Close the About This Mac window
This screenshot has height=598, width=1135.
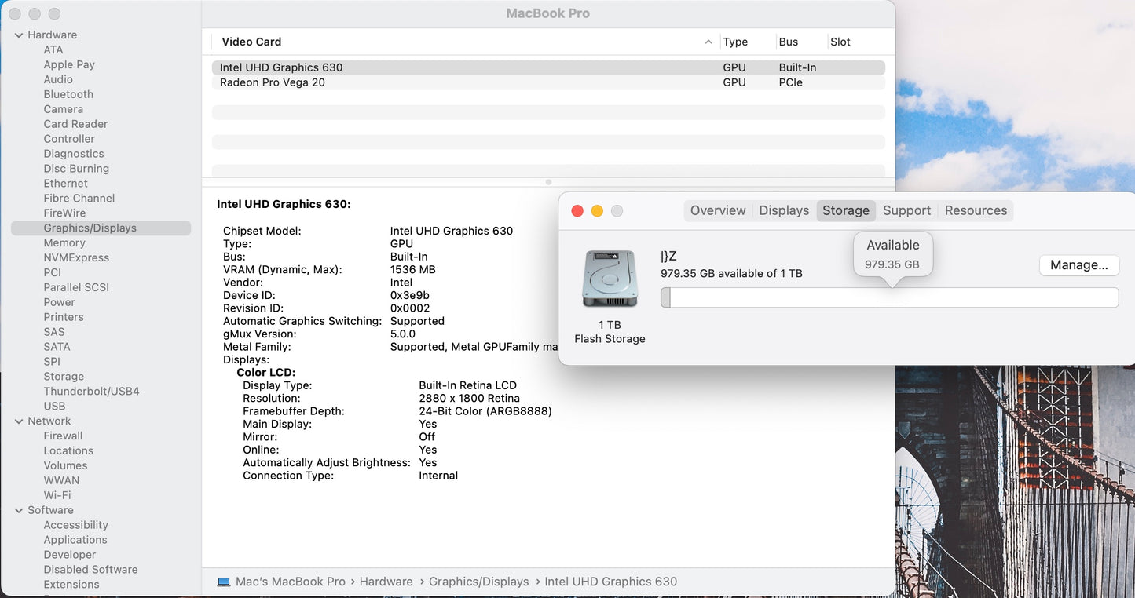577,211
